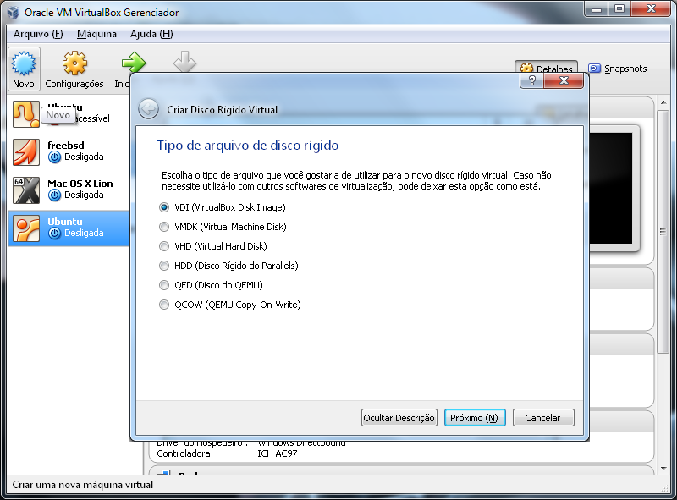Click the inaccessible Ubuntu VM icon
This screenshot has width=677, height=500.
26,114
